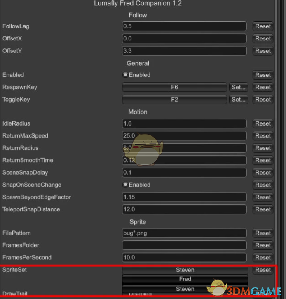The width and height of the screenshot is (286, 299).
Task: Reset the FramesFolder value
Action: pyautogui.click(x=263, y=245)
